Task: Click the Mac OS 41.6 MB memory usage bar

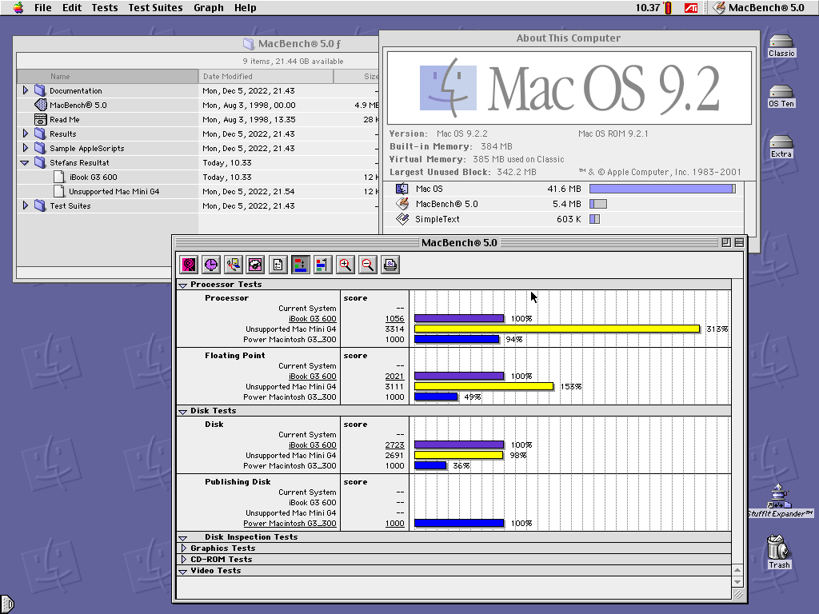Action: coord(662,189)
